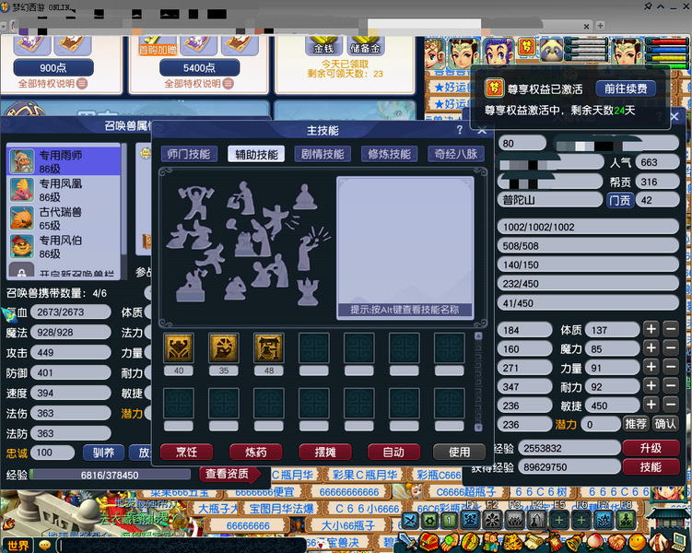Click the 升级 level-up button
The image size is (692, 553).
tap(651, 448)
